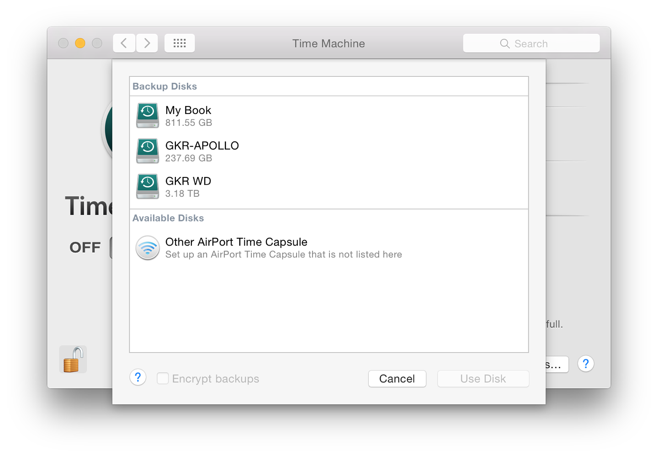The image size is (658, 456).
Task: Open help from the sheet's question mark
Action: coord(138,377)
